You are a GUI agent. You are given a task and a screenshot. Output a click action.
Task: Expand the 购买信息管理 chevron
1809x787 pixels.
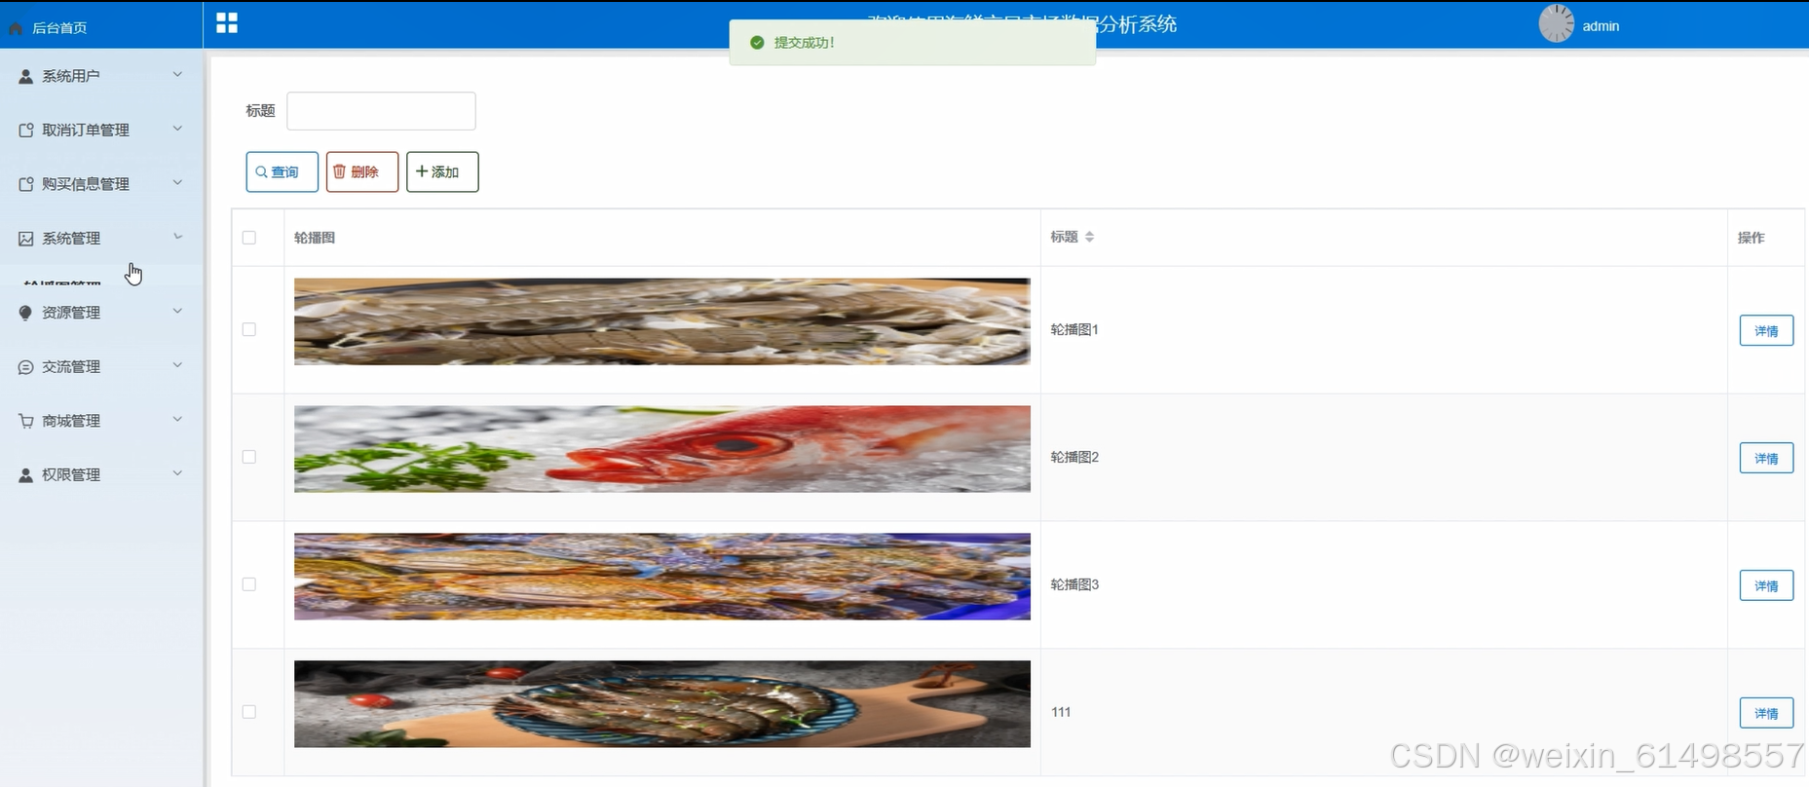177,183
